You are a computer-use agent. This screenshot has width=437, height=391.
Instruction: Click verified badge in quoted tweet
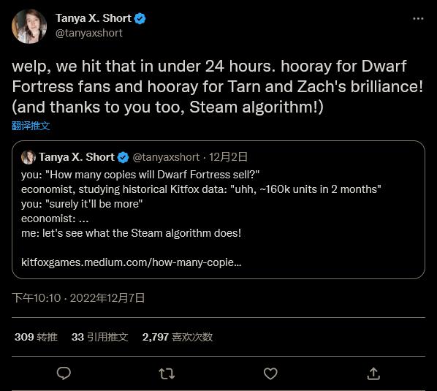[123, 157]
